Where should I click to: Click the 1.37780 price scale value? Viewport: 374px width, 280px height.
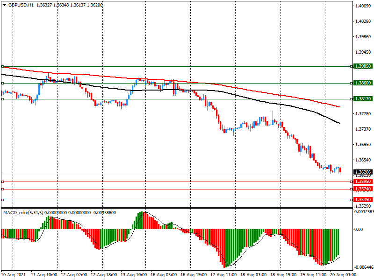[x=363, y=114]
